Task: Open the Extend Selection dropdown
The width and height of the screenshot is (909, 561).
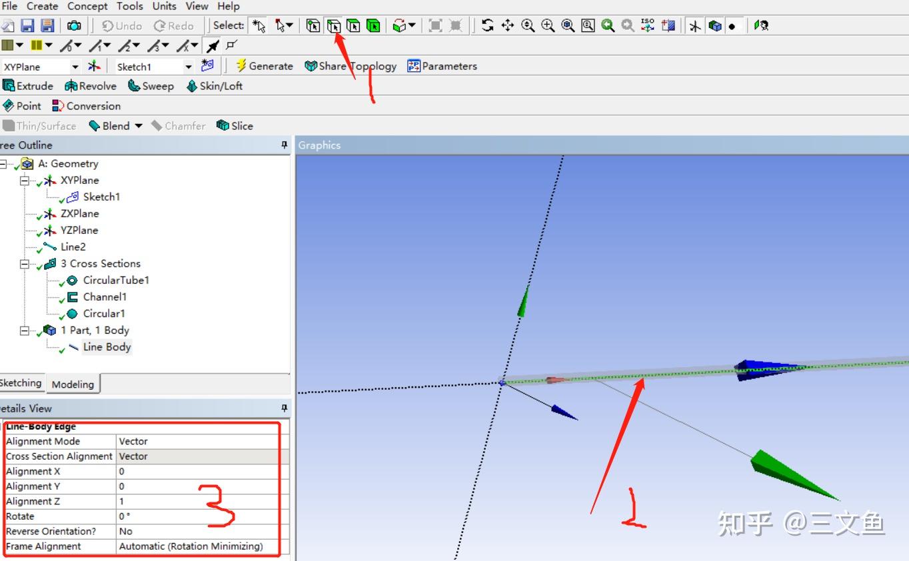Action: click(404, 25)
